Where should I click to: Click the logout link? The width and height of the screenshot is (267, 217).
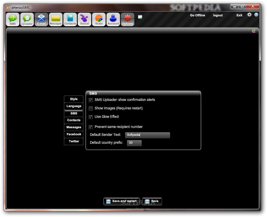pyautogui.click(x=218, y=15)
